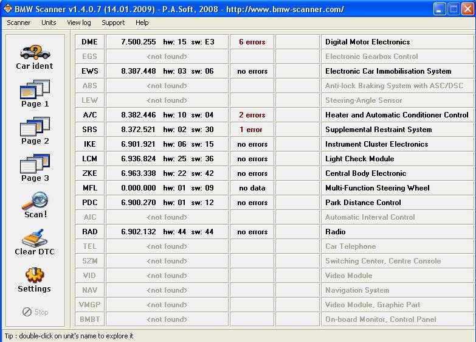Go to Page 3 modules
This screenshot has height=342, width=476.
coord(35,164)
